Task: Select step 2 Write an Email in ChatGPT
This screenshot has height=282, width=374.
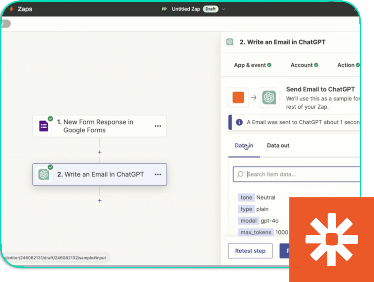Action: click(100, 174)
